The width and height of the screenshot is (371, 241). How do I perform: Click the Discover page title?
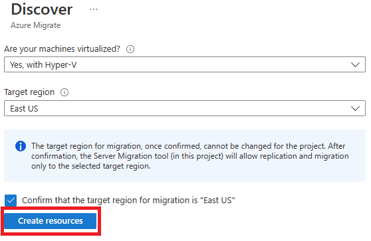(x=42, y=9)
